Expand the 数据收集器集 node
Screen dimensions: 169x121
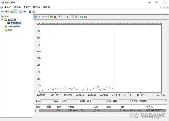2,27
